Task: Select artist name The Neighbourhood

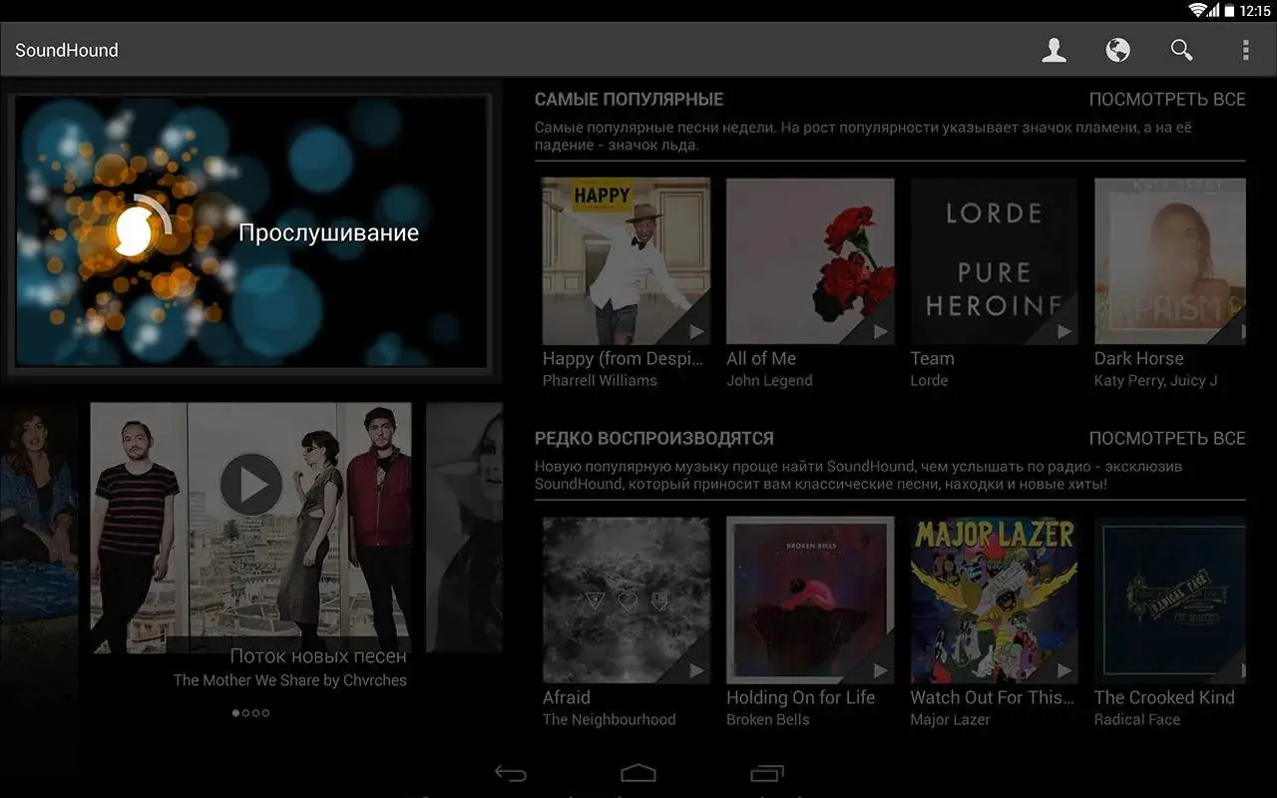Action: (609, 720)
